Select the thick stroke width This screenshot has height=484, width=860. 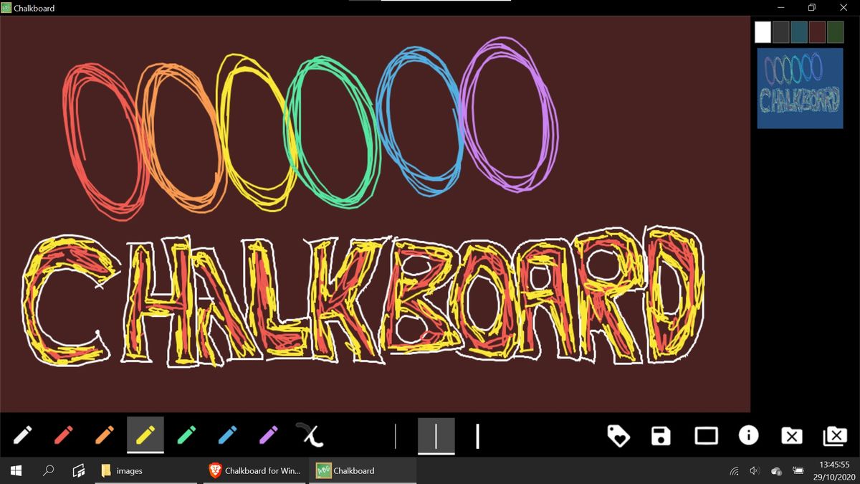477,435
